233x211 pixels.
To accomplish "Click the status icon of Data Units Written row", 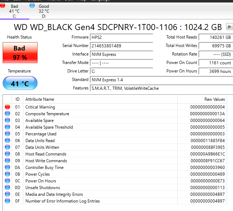I will (x=7, y=147).
